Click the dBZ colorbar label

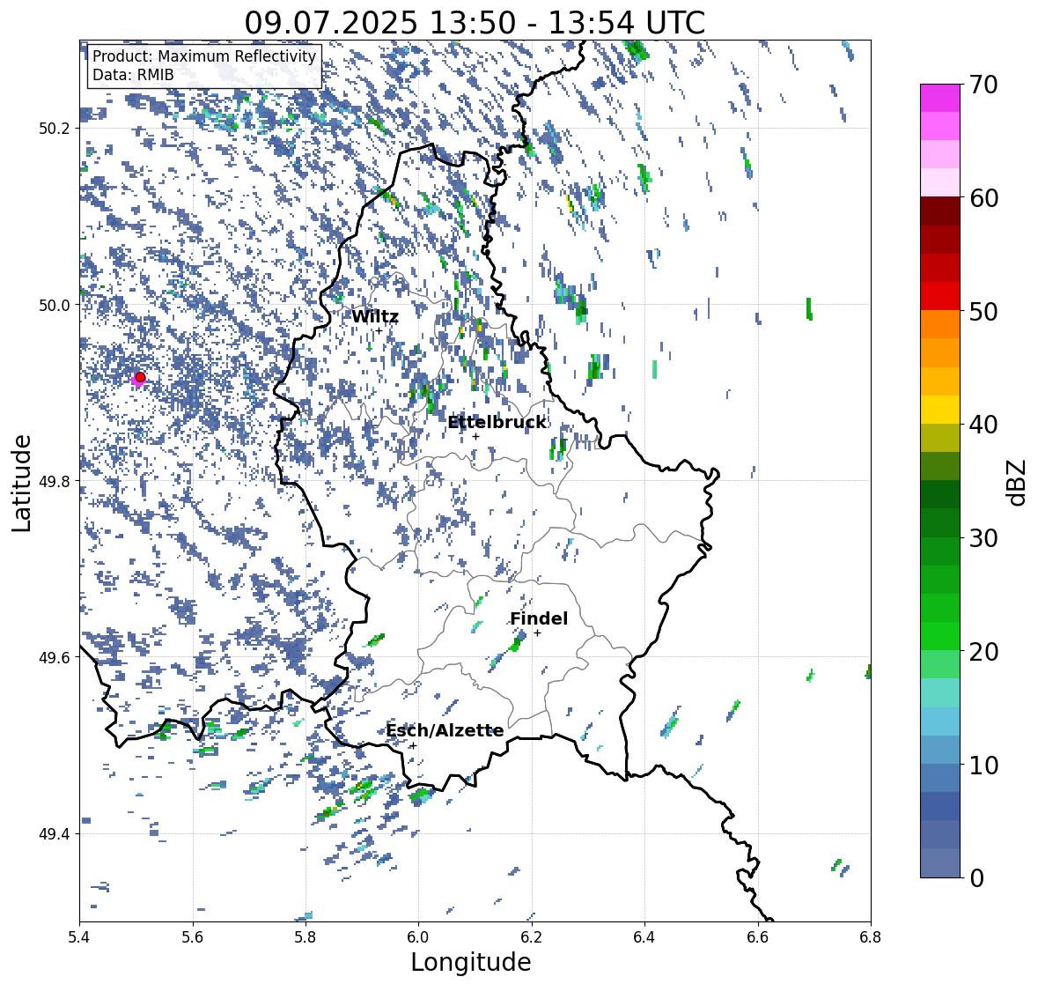pos(1018,482)
